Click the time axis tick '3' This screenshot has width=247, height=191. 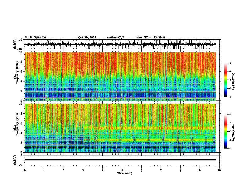(83, 170)
